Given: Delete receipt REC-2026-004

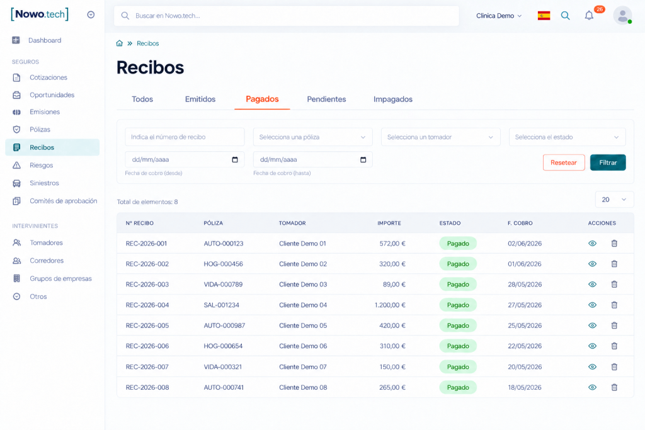Looking at the screenshot, I should 614,305.
